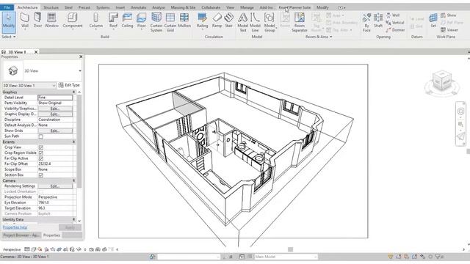Select the Dormer opening tool
This screenshot has height=264, width=470.
[x=395, y=30]
